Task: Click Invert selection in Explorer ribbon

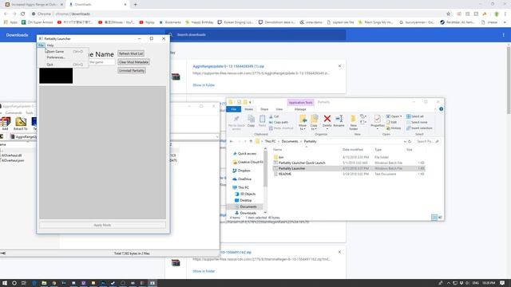Action: pyautogui.click(x=419, y=128)
